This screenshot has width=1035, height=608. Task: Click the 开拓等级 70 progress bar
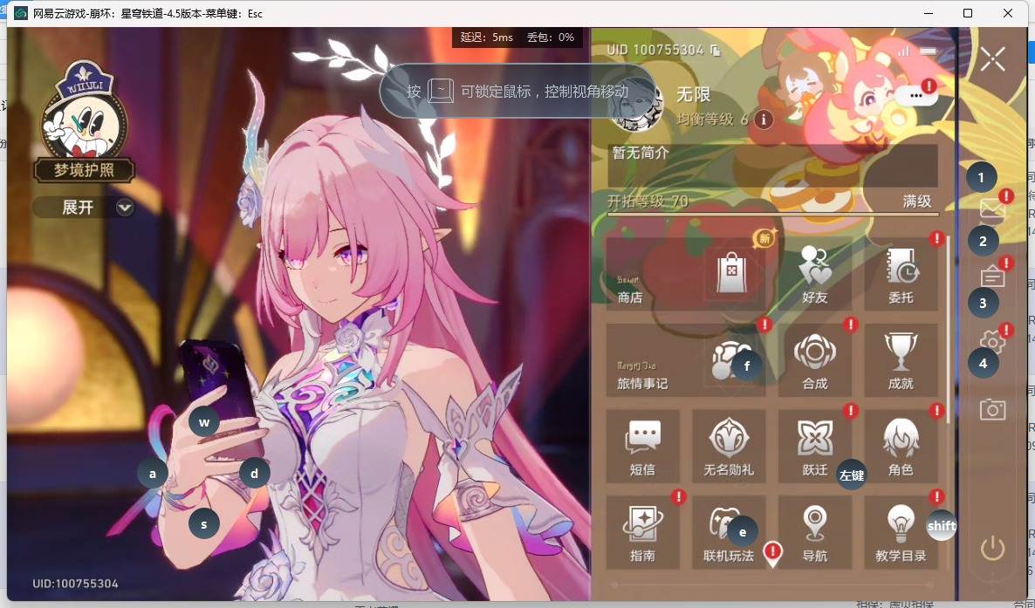(x=772, y=214)
